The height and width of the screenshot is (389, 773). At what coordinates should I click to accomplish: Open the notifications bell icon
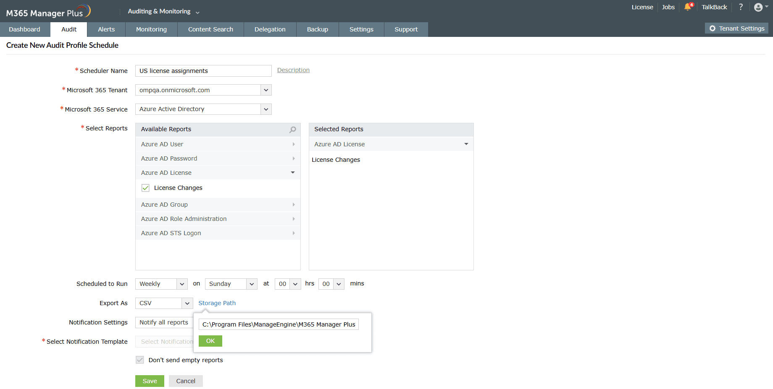pyautogui.click(x=688, y=7)
